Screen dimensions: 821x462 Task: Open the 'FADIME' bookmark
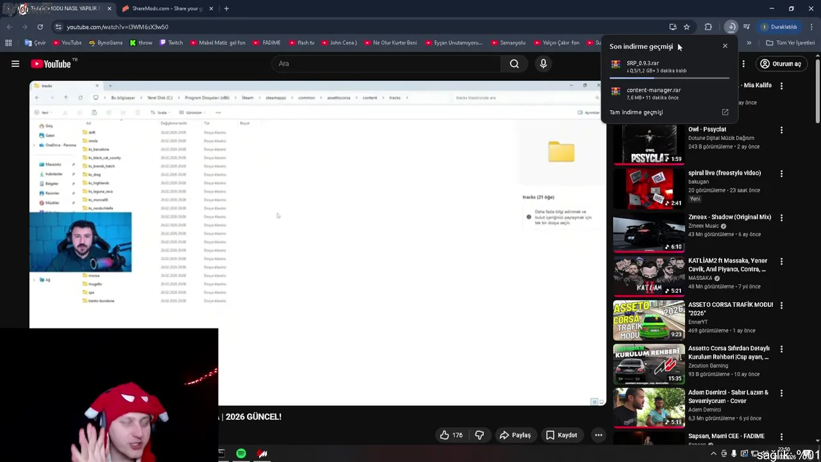point(267,43)
